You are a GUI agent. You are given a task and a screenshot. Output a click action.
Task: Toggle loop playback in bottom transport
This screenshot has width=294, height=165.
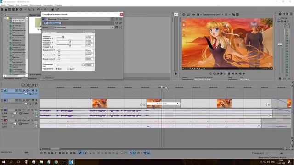[45, 153]
